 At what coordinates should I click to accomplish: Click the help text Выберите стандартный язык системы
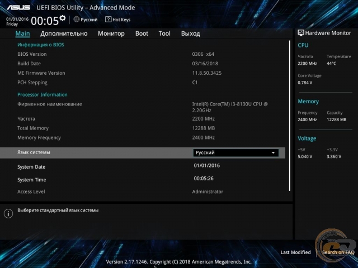coord(58,210)
